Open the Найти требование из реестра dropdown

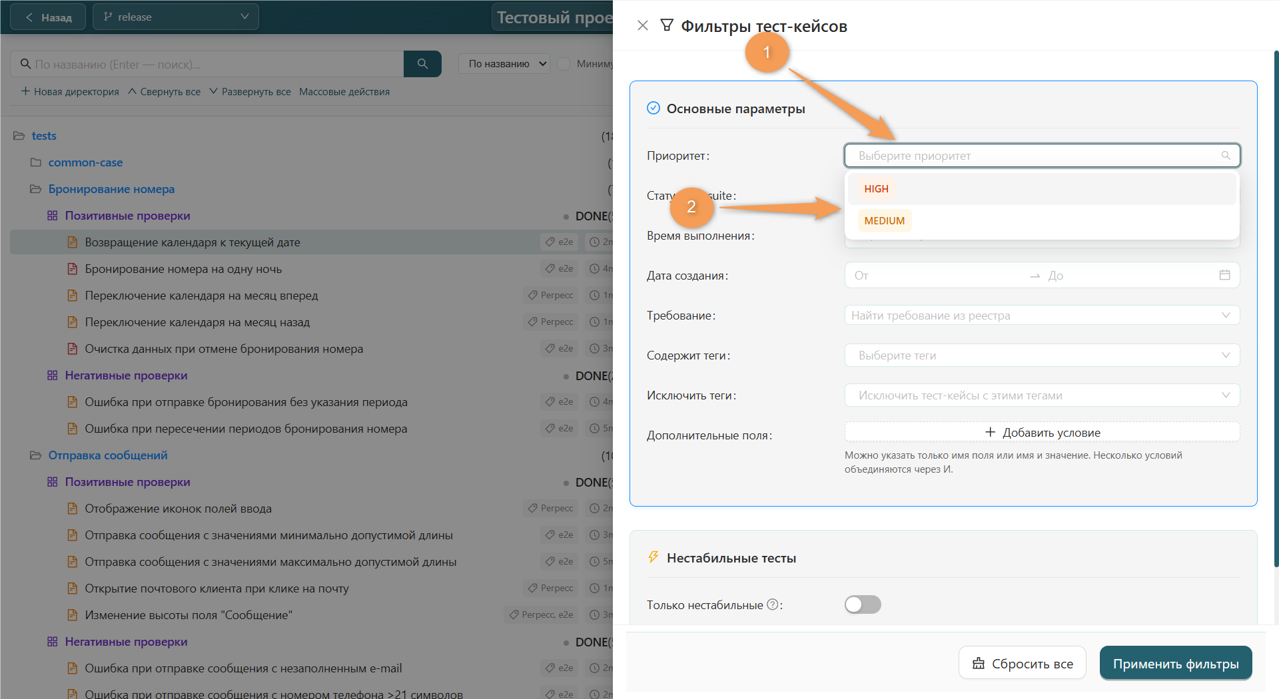click(x=1042, y=315)
